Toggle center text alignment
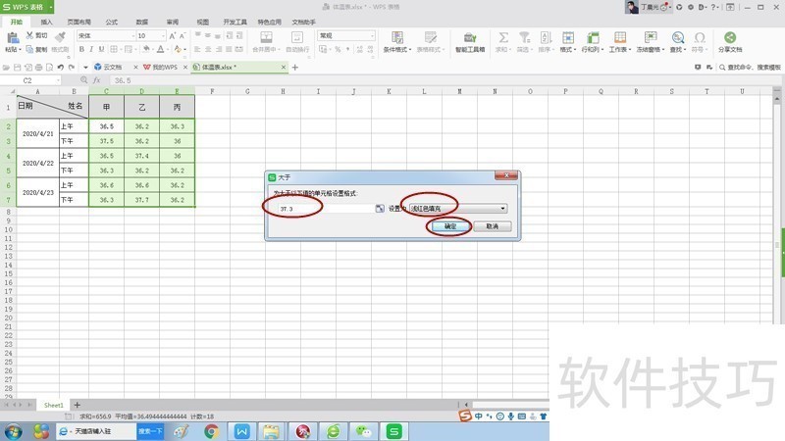 pos(208,49)
